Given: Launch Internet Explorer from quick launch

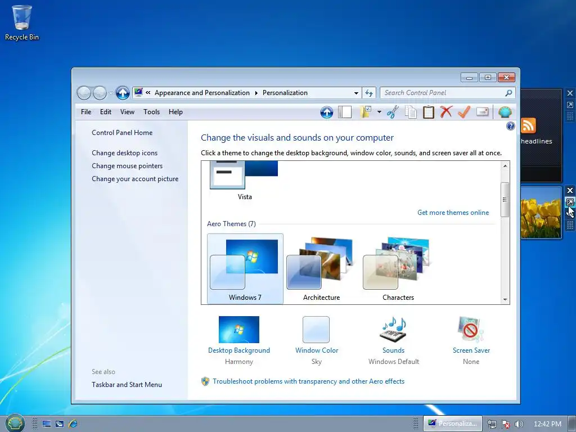Looking at the screenshot, I should (x=73, y=424).
